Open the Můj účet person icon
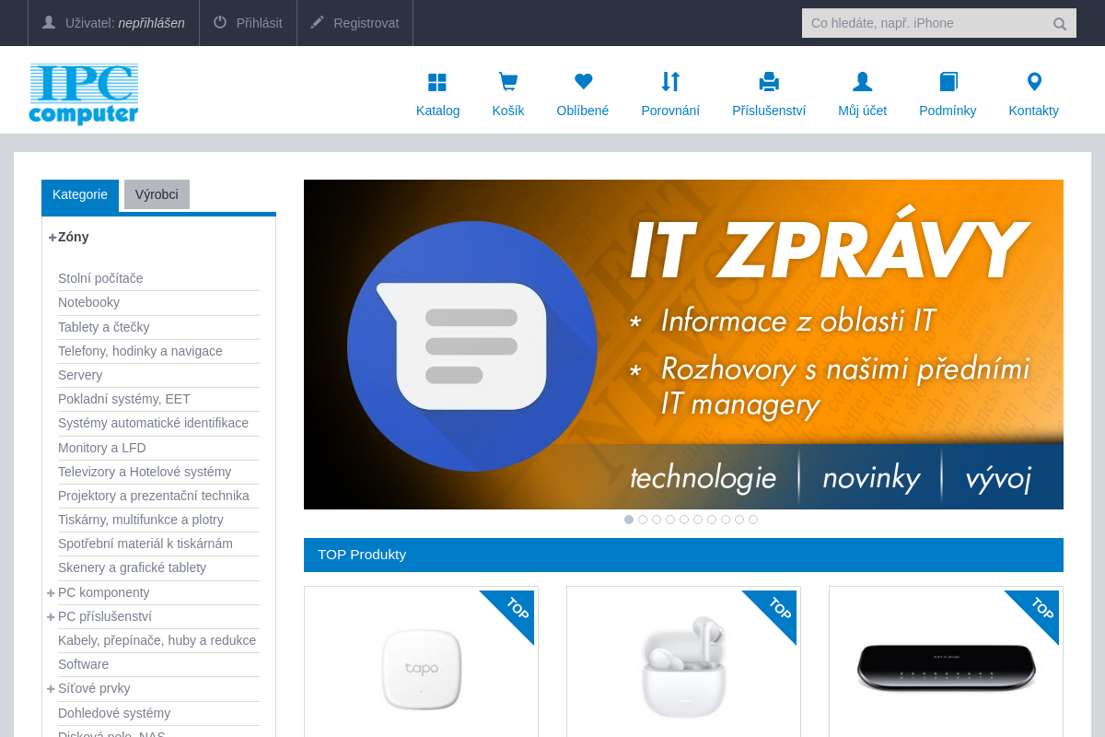The height and width of the screenshot is (737, 1105). pyautogui.click(x=863, y=82)
